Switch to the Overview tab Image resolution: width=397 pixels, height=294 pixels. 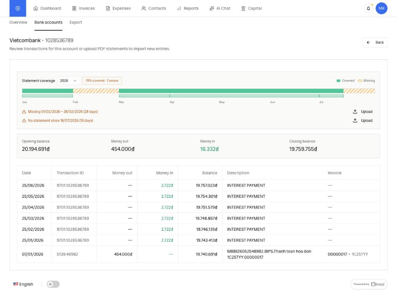(x=18, y=22)
